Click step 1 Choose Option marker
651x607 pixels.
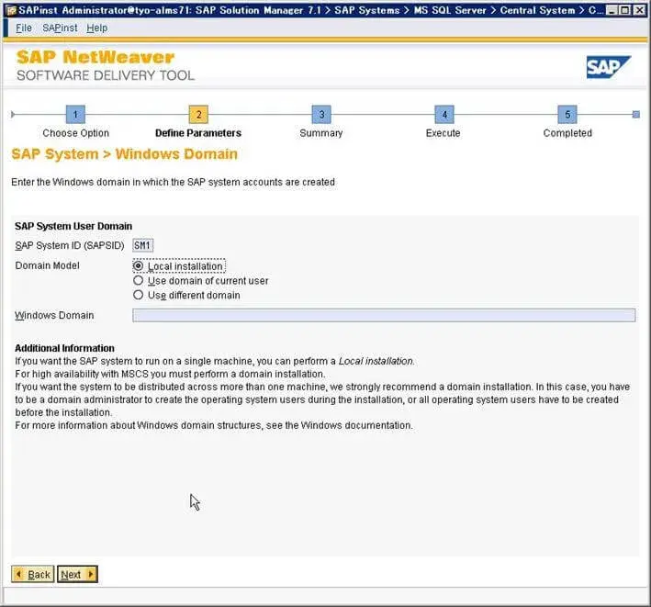coord(75,114)
